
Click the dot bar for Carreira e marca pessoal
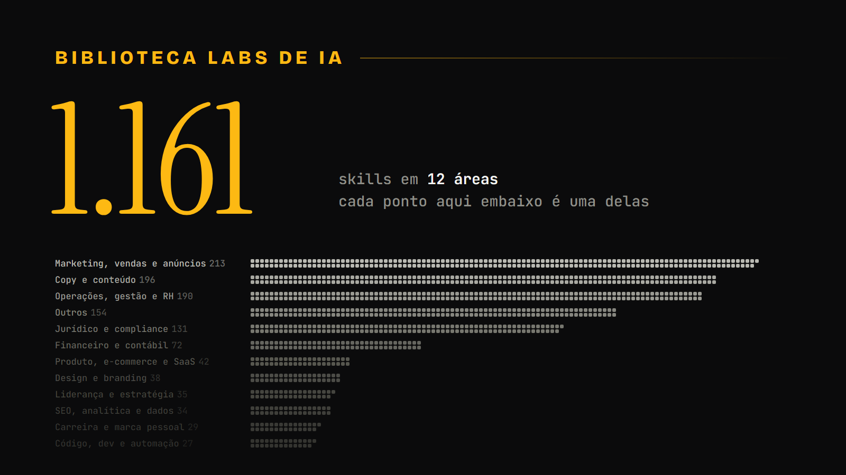tap(286, 427)
